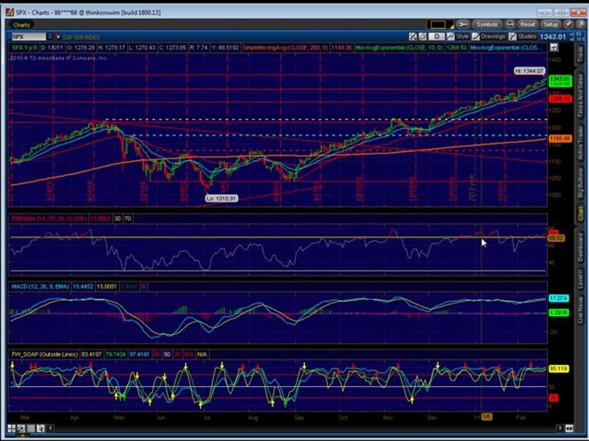Open the Level II sidebar tab
This screenshot has height=441, width=589.
[x=580, y=279]
